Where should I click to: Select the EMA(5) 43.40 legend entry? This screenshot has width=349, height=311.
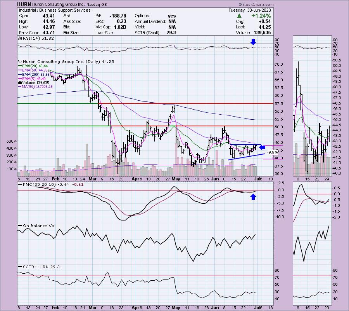[32, 79]
